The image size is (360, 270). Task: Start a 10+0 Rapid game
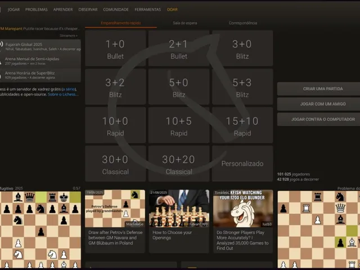[115, 125]
